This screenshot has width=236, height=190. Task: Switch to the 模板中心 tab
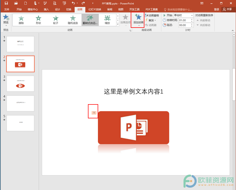coord(33,9)
